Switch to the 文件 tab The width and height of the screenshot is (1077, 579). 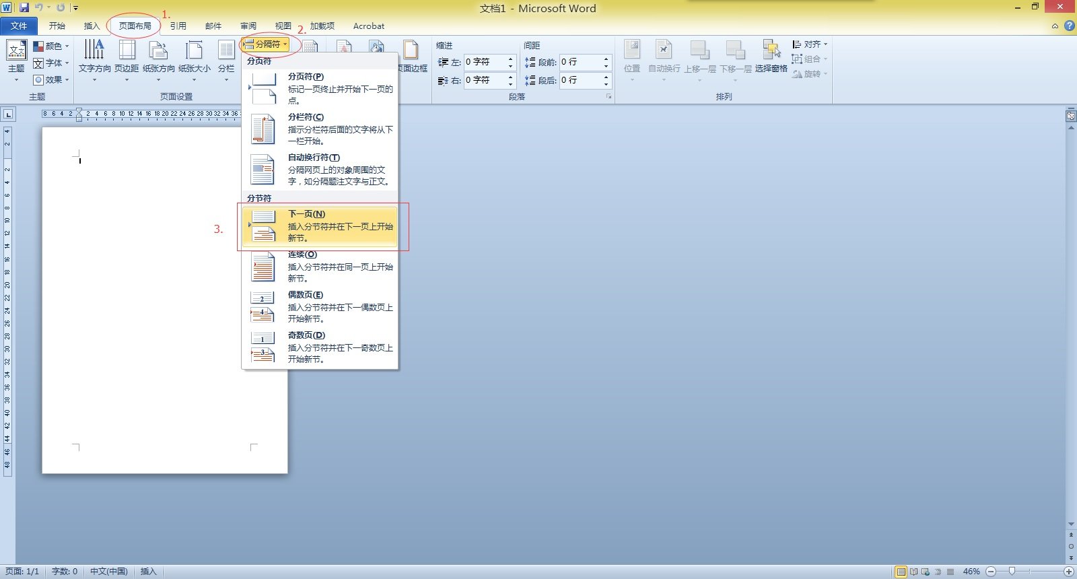19,26
